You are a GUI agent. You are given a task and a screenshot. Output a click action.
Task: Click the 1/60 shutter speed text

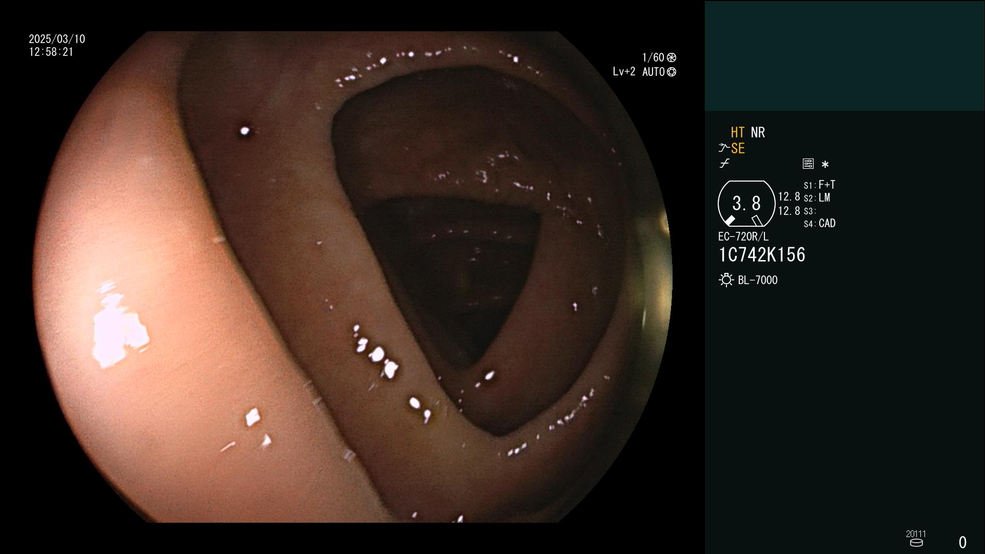tap(653, 57)
